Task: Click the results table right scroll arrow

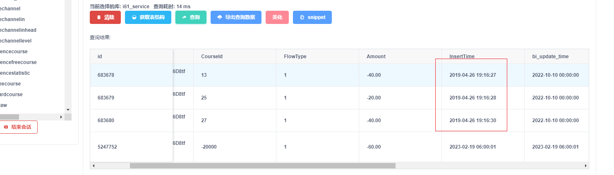Action: [585, 166]
